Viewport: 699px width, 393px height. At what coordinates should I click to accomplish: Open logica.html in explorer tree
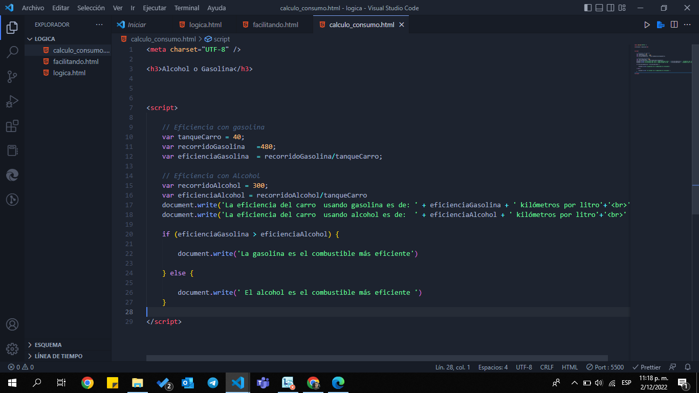68,73
